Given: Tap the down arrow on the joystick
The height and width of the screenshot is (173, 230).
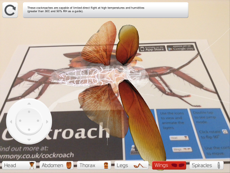Looking at the screenshot, I should [x=29, y=140].
